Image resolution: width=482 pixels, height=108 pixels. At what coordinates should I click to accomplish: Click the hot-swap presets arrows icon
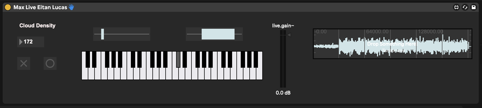465,7
